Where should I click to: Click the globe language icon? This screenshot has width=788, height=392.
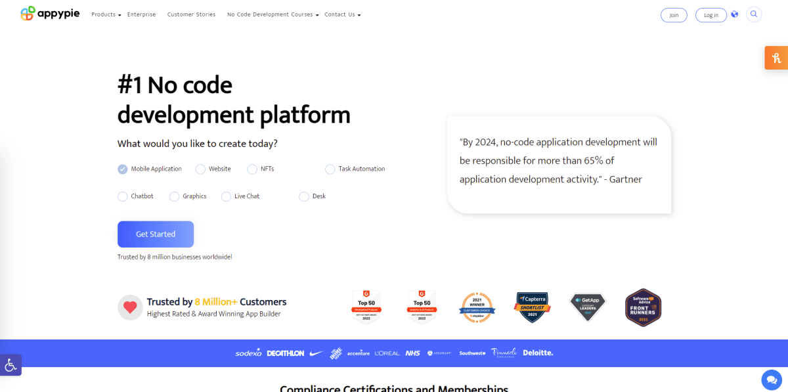735,14
